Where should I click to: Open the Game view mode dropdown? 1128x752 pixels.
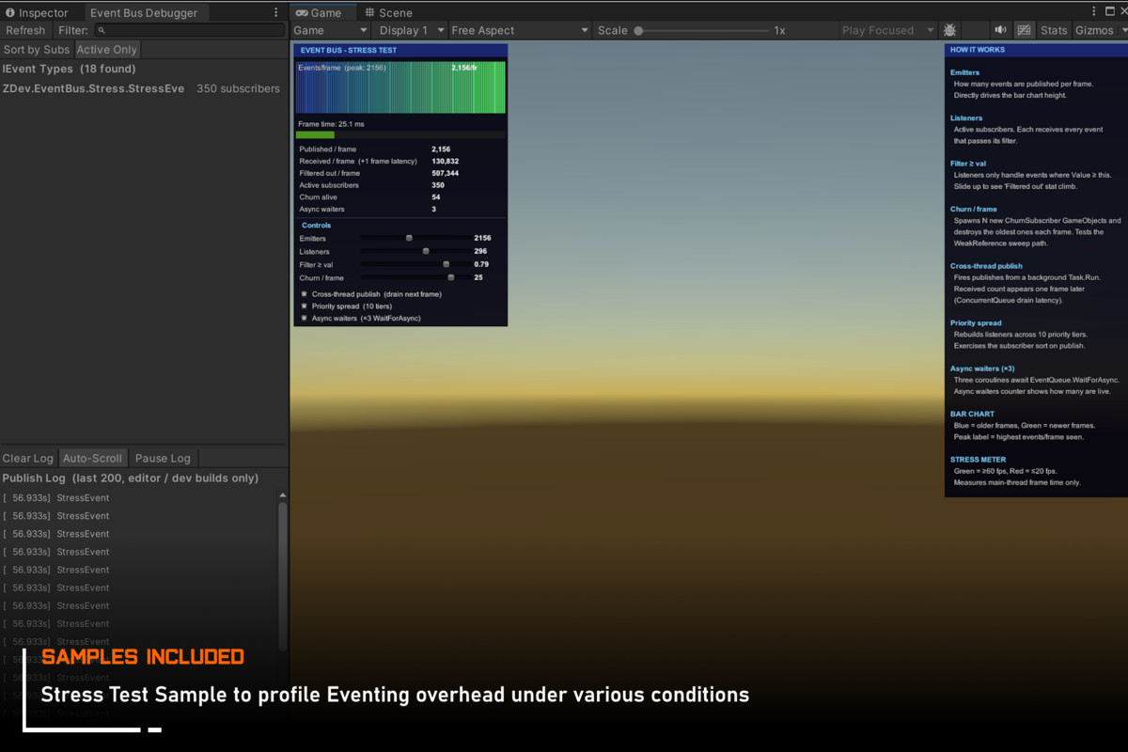pyautogui.click(x=331, y=30)
